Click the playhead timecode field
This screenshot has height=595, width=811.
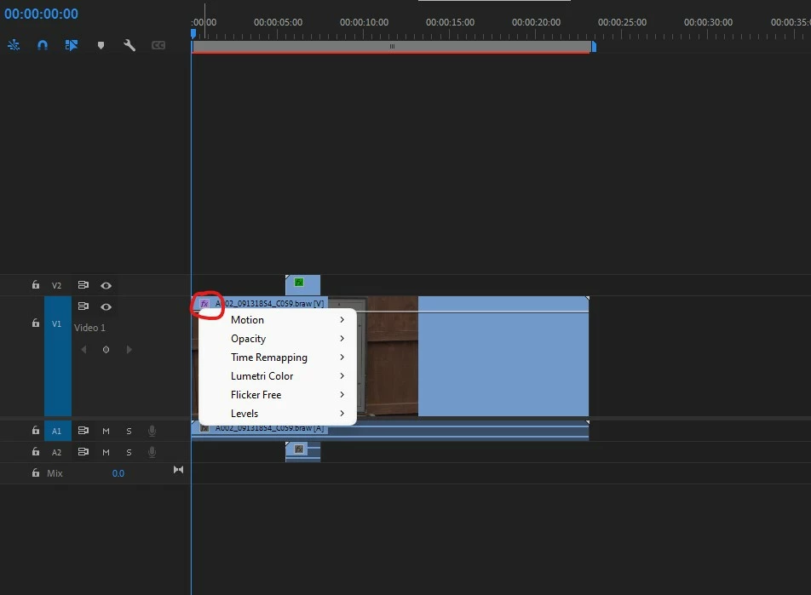(42, 14)
